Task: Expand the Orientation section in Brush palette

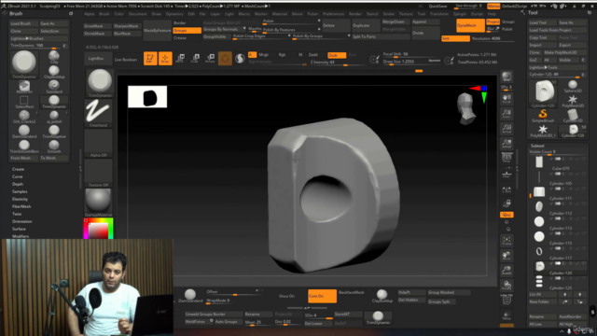Action: (22, 221)
